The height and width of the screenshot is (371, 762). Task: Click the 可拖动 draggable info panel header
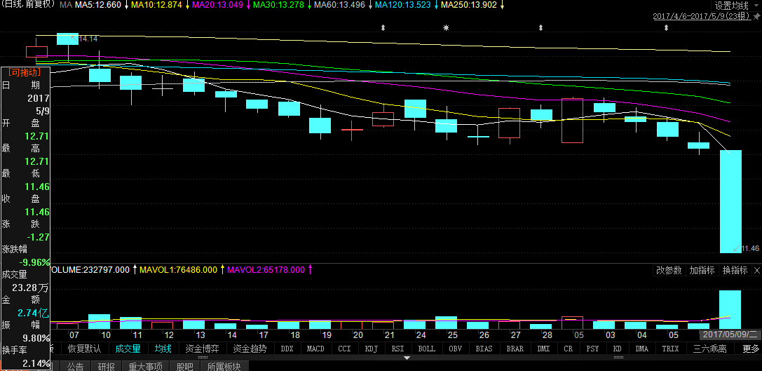tap(25, 72)
